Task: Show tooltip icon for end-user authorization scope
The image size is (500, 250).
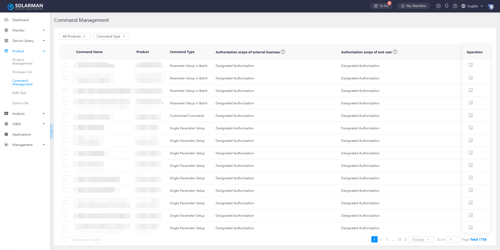Action: point(395,52)
